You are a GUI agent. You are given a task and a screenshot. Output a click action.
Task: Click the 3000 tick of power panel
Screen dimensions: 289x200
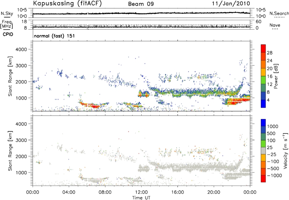(21, 66)
